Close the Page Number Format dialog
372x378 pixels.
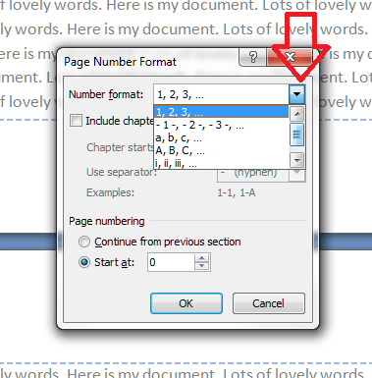[290, 57]
